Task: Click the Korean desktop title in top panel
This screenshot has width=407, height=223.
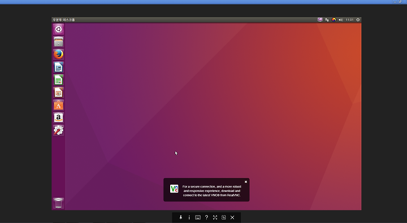Action: [64, 20]
